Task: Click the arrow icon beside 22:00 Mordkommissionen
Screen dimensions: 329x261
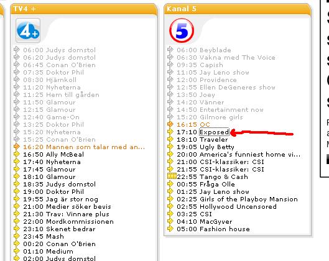Action: pos(17,221)
